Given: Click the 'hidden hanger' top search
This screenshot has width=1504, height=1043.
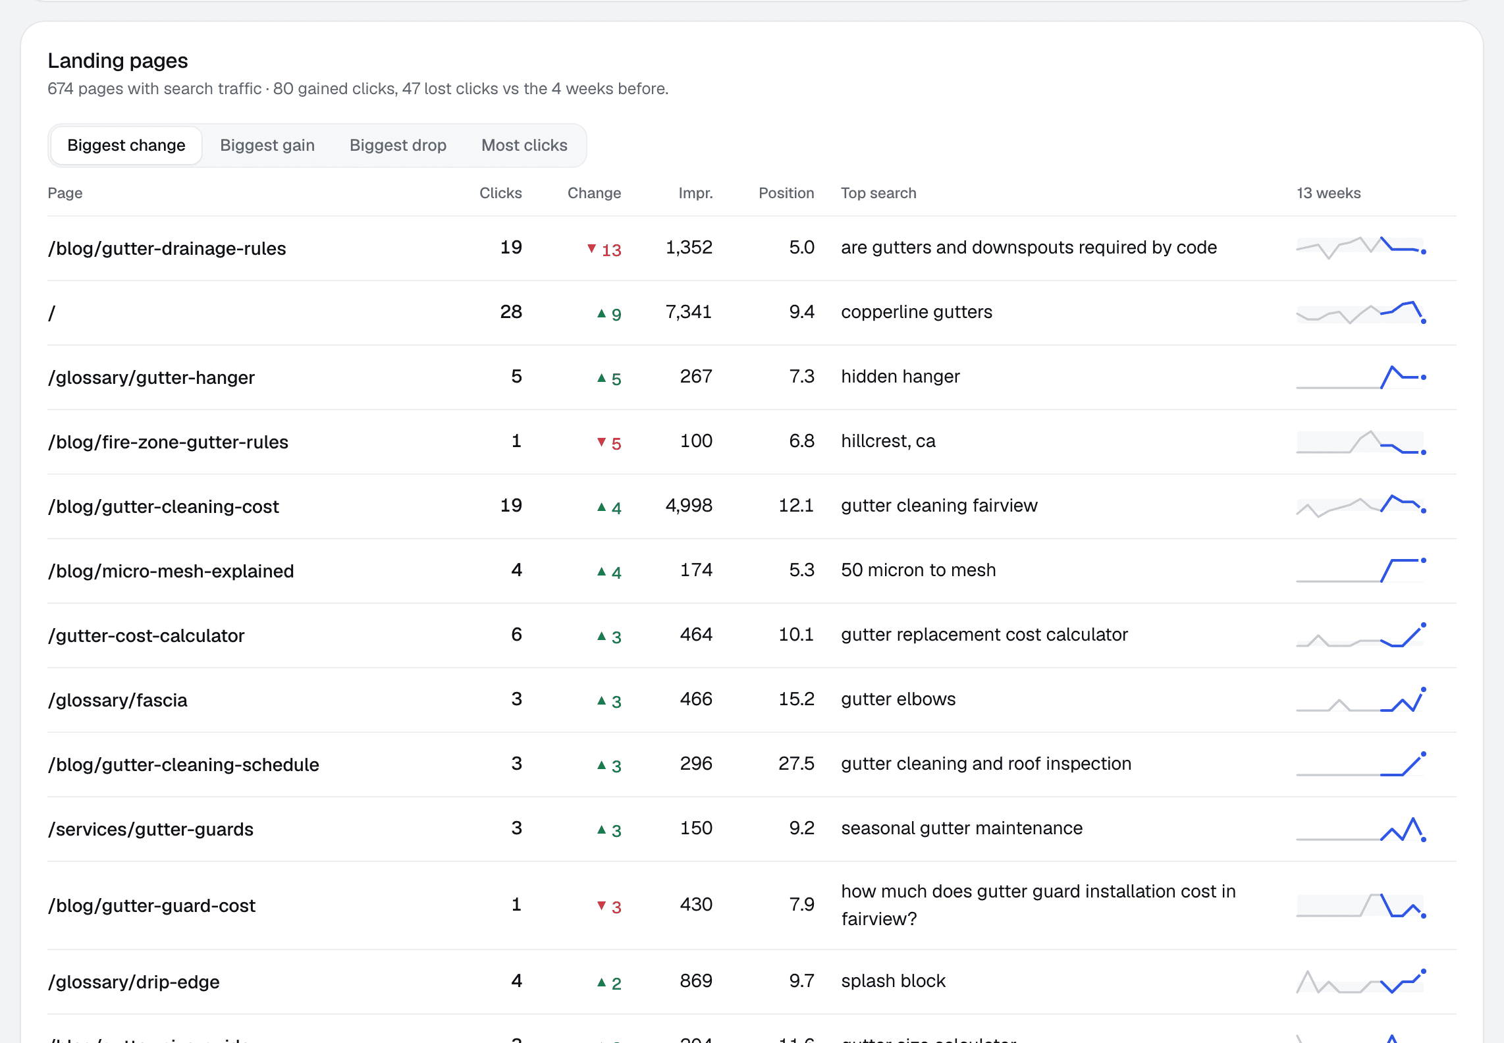Looking at the screenshot, I should [900, 376].
